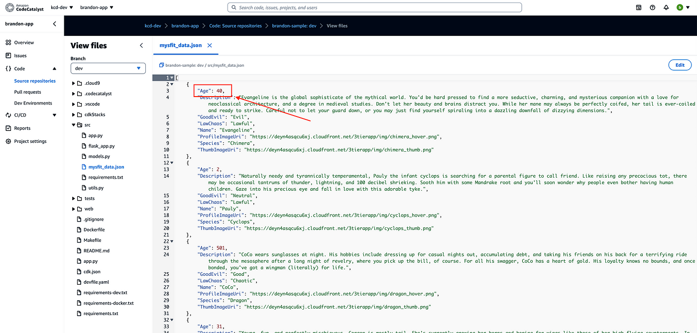Collapse the brandon-app sidebar
This screenshot has width=697, height=333.
coord(54,24)
